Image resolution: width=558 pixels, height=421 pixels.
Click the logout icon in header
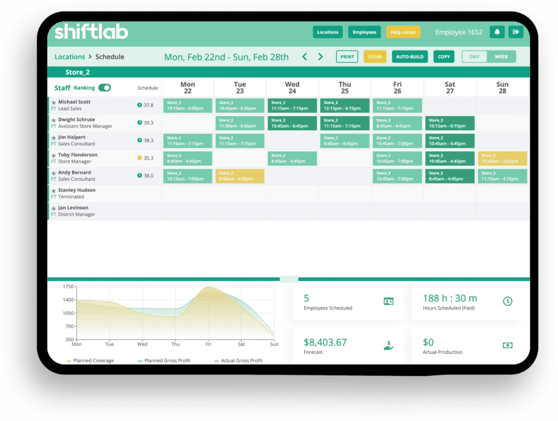515,32
